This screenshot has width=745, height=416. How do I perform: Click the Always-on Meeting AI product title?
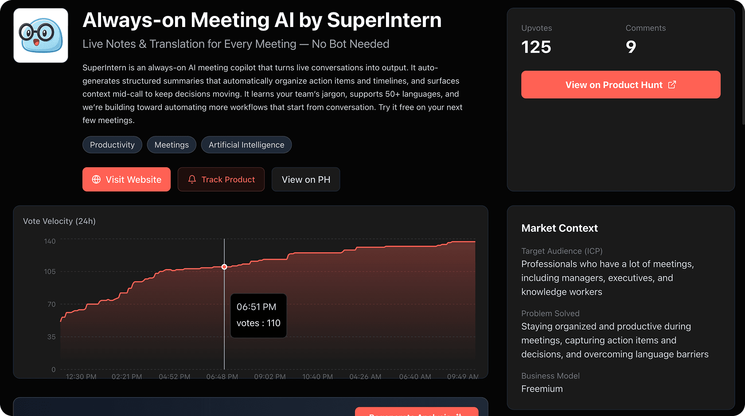tap(262, 20)
